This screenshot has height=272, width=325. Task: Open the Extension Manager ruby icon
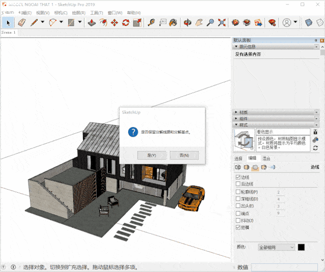[x=272, y=22]
